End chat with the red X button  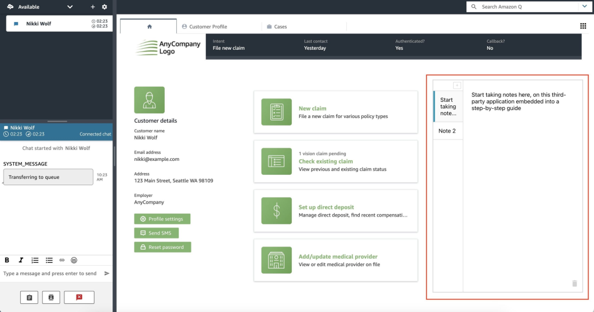(79, 298)
